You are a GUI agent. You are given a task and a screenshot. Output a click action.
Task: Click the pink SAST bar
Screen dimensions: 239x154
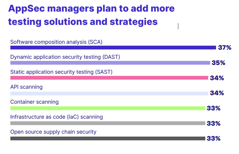[x=109, y=78]
